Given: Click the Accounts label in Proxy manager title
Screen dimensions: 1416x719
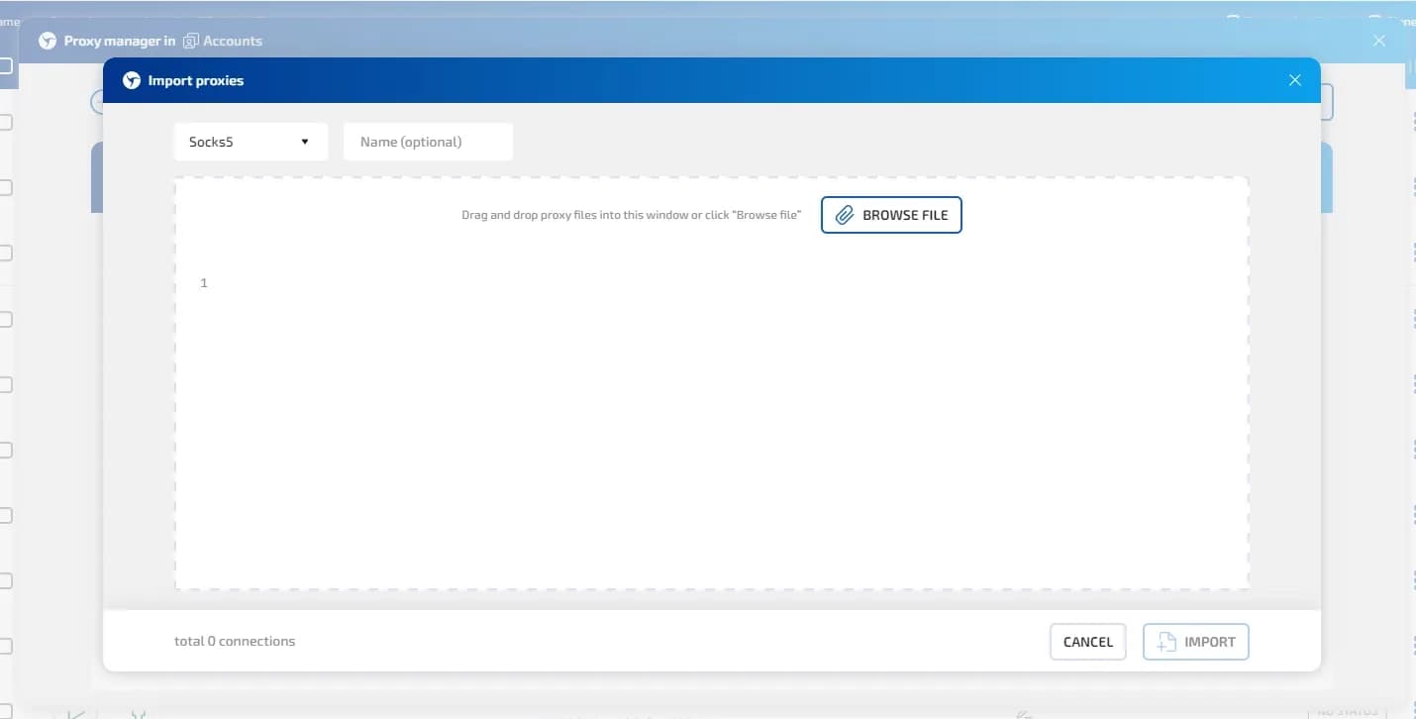Looking at the screenshot, I should (233, 41).
